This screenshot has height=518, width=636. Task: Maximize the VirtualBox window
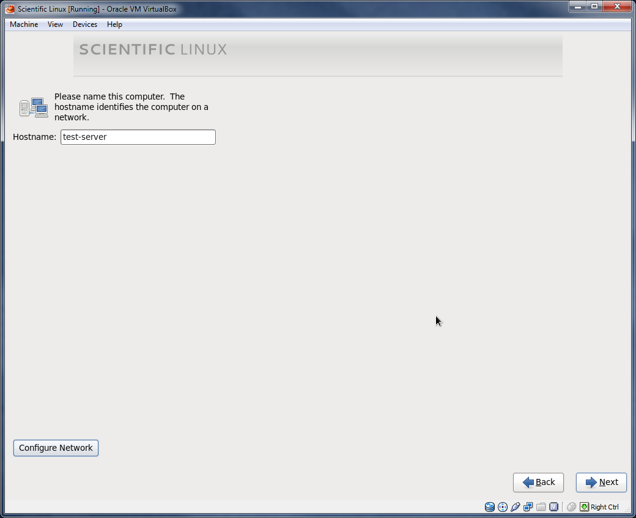pyautogui.click(x=594, y=7)
